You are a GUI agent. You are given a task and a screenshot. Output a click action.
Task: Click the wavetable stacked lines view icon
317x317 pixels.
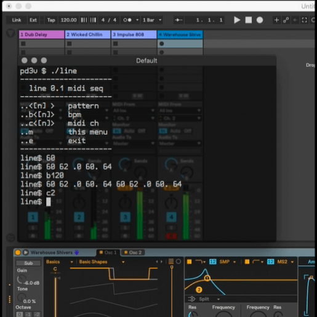click(171, 262)
